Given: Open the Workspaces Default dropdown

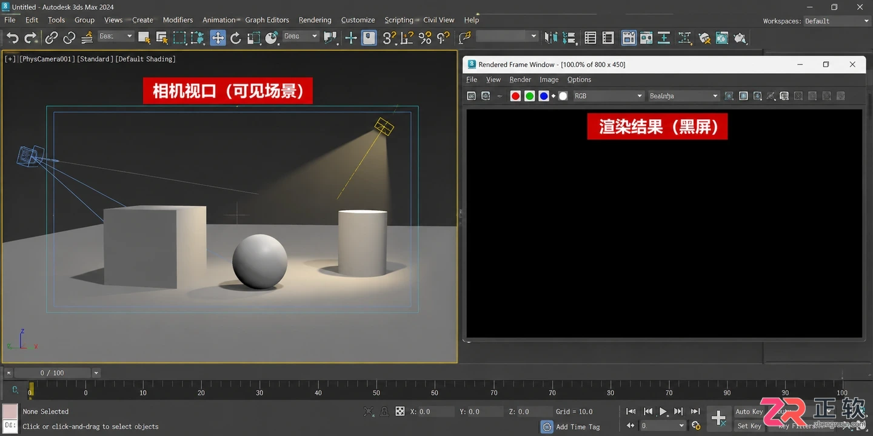Looking at the screenshot, I should pyautogui.click(x=837, y=21).
